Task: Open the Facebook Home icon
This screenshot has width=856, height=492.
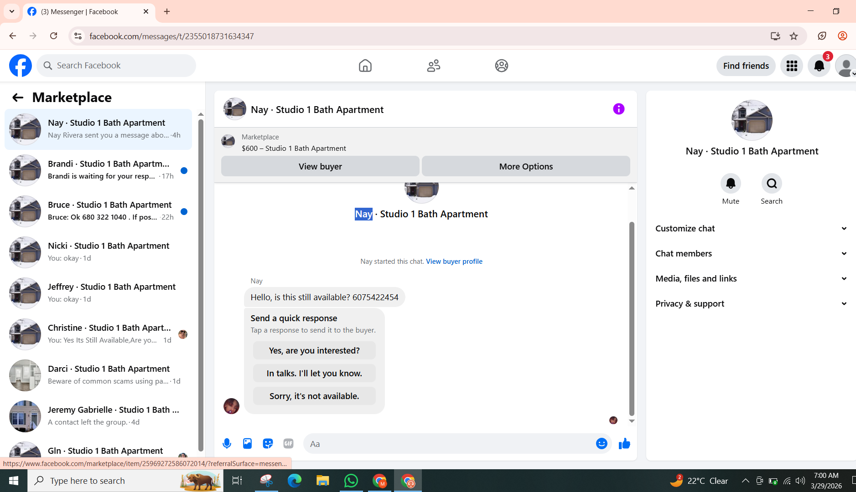Action: [365, 66]
